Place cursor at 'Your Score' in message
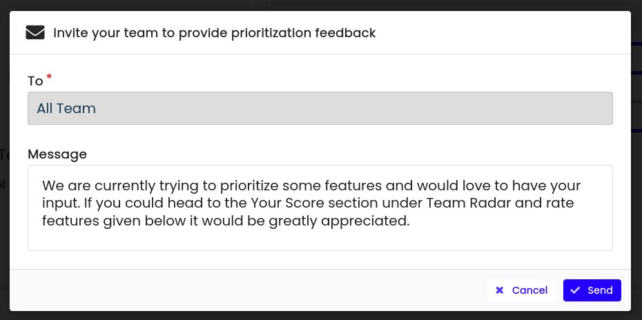 [281, 204]
